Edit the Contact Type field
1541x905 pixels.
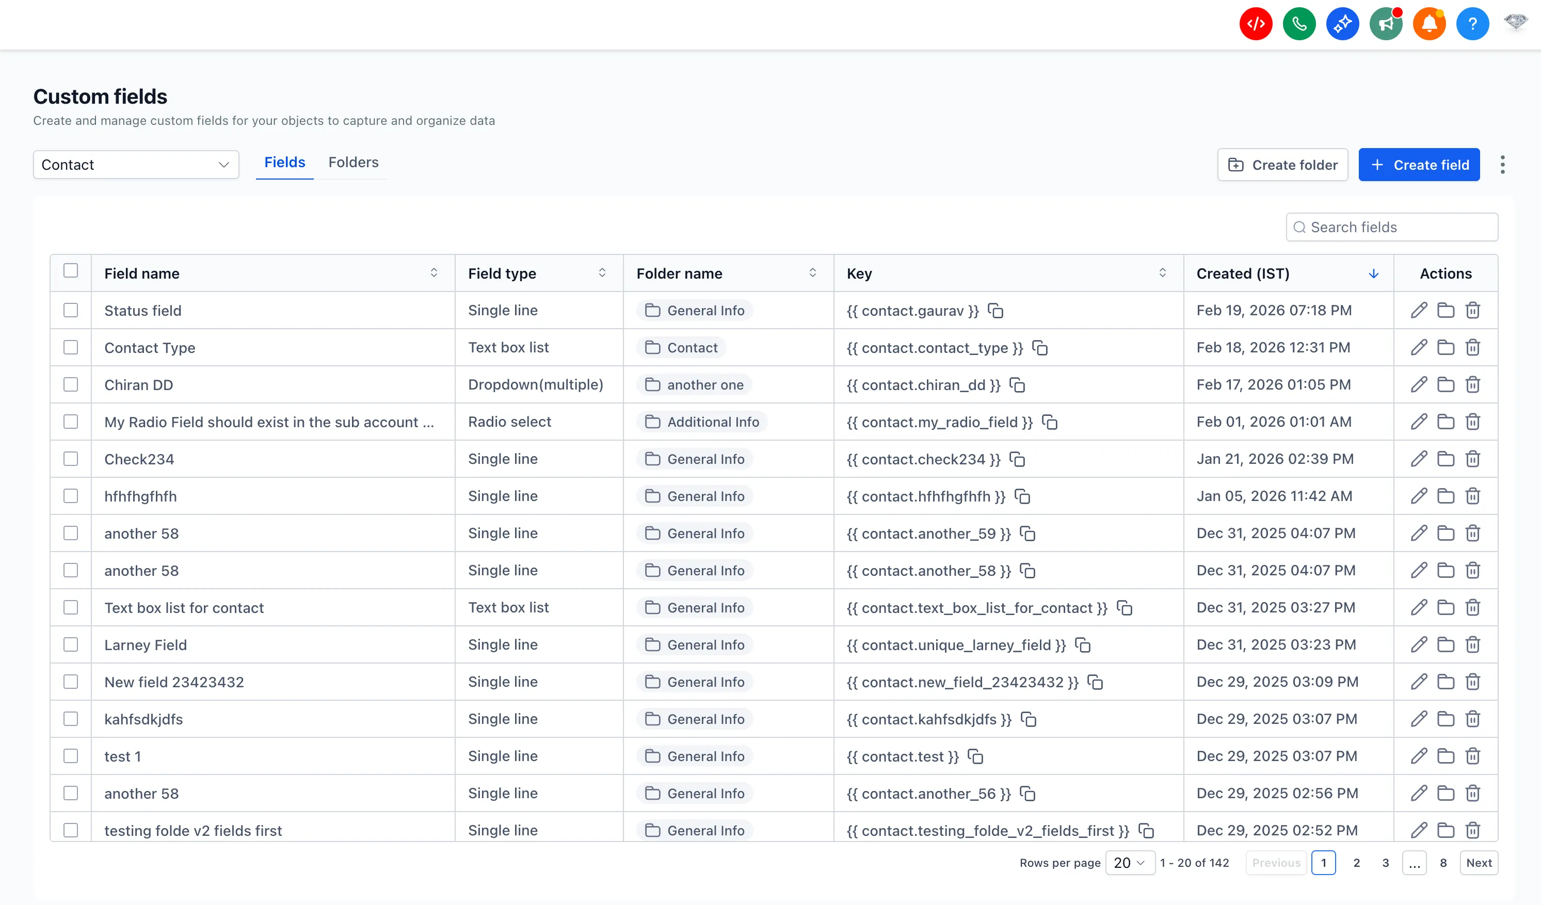[x=1419, y=347]
